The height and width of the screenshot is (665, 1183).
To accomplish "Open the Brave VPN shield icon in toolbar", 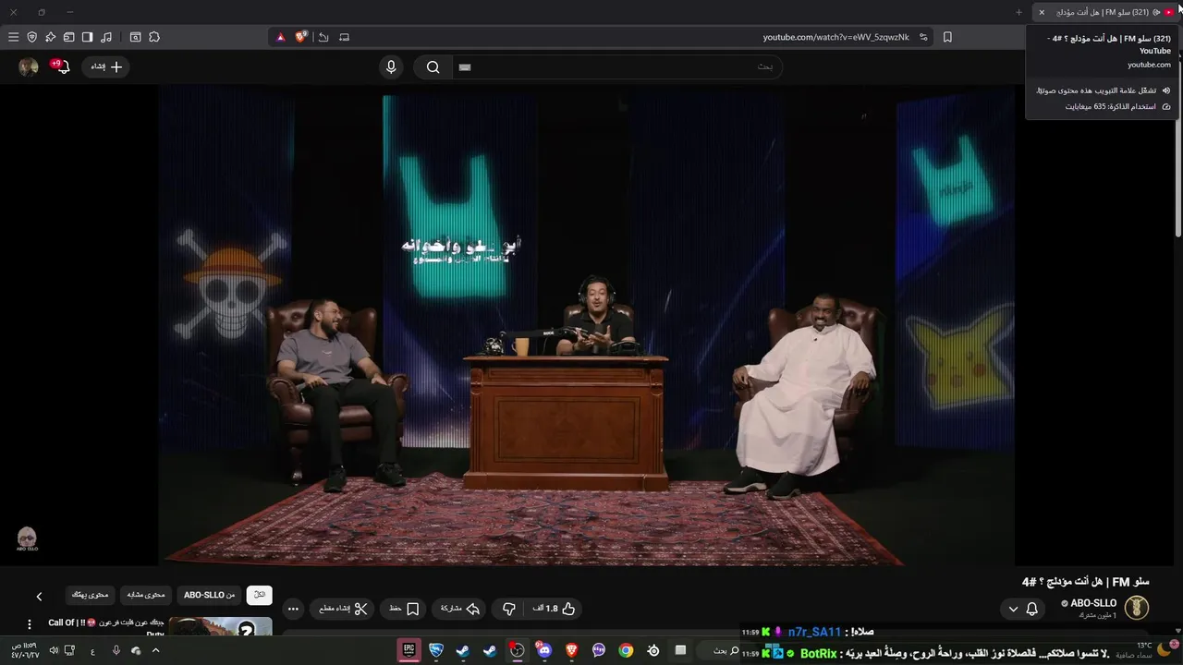I will coord(32,37).
